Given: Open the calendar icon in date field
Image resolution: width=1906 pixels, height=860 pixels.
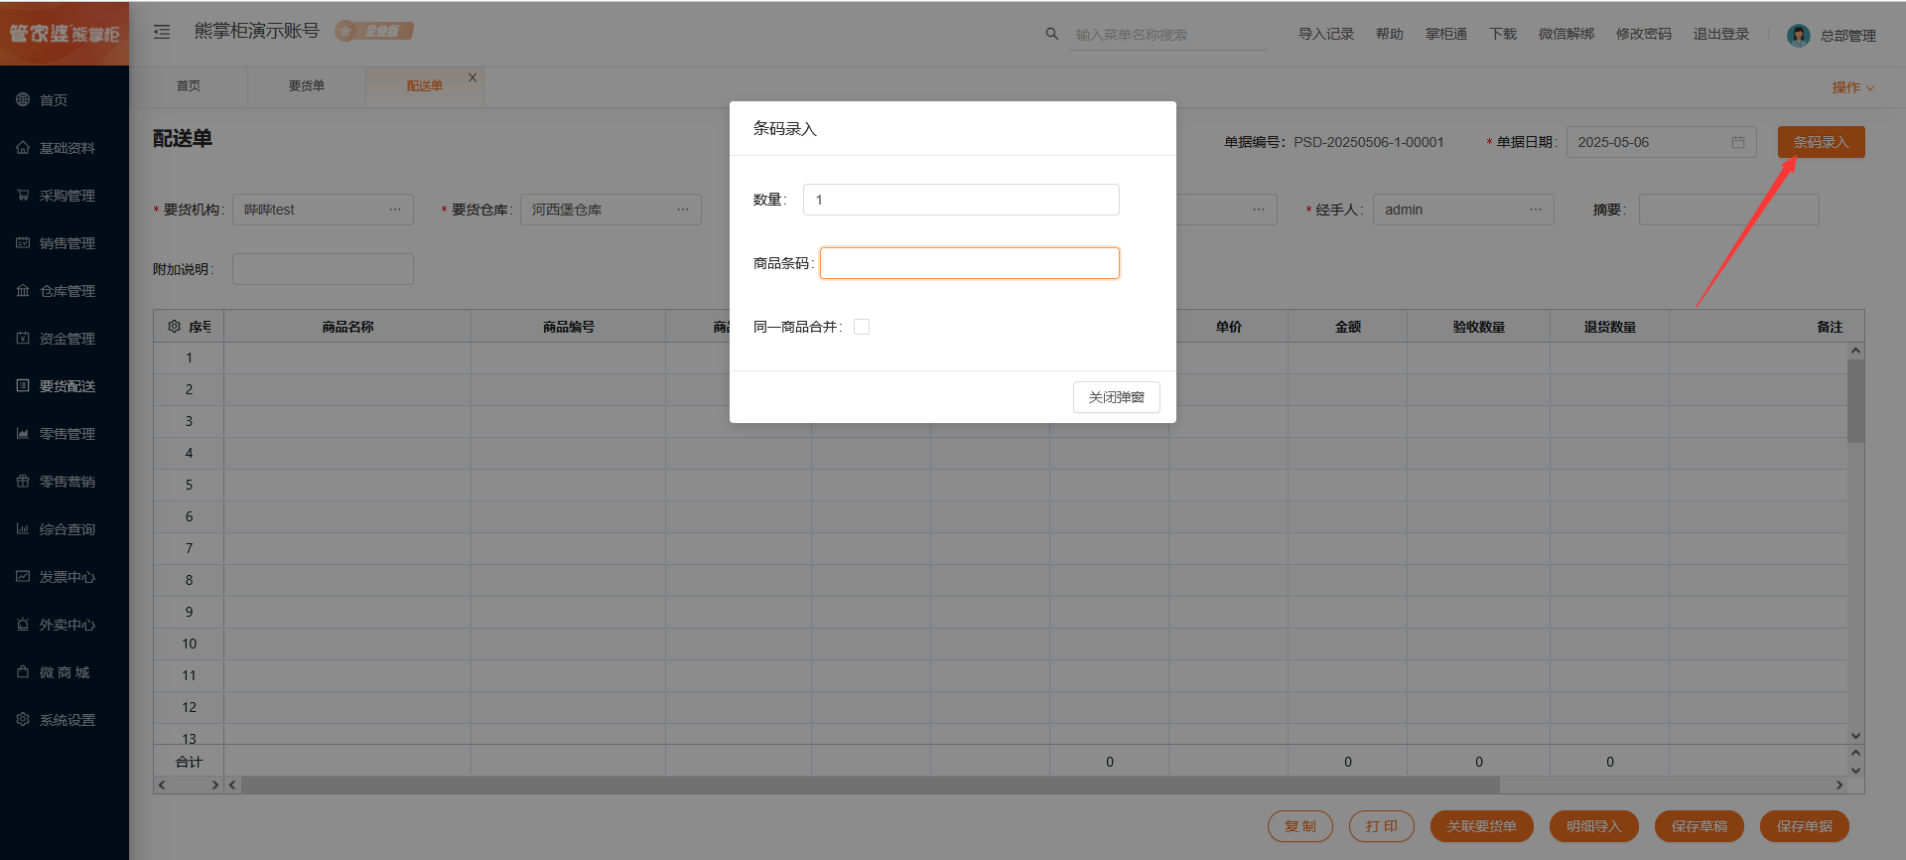Looking at the screenshot, I should [1737, 142].
